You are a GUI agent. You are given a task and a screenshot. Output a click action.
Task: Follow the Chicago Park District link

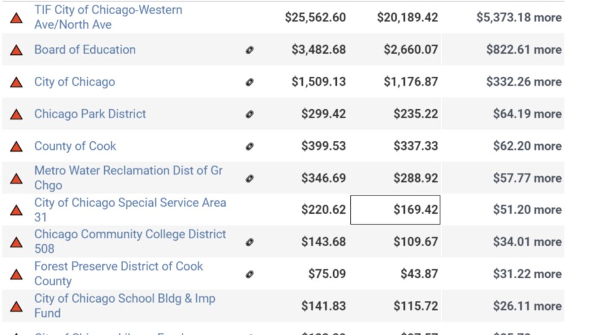(90, 114)
